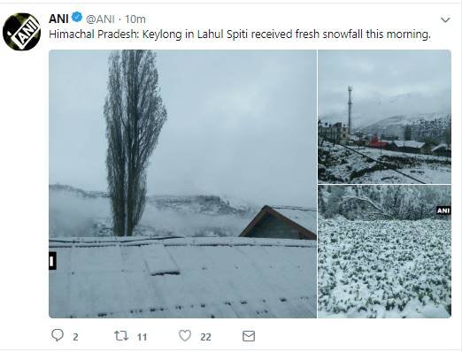Screen dimensions: 462x352
Task: Open the @ANI handle link
Action: pos(100,19)
